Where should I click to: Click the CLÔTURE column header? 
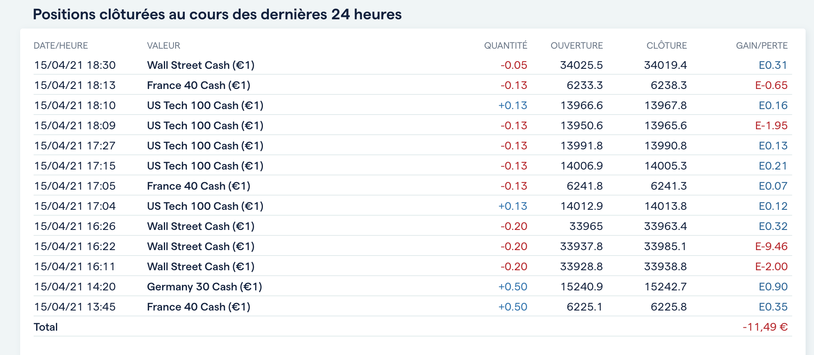(666, 46)
